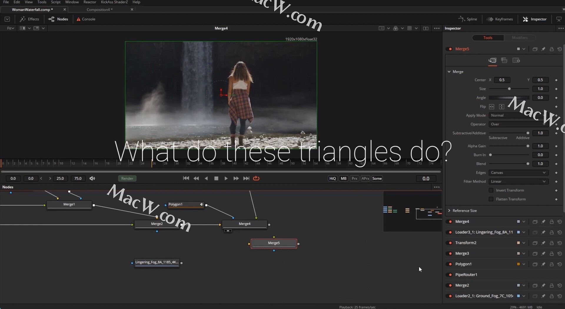This screenshot has height=309, width=565.
Task: Check the Flatten Transform option
Action: (x=491, y=199)
